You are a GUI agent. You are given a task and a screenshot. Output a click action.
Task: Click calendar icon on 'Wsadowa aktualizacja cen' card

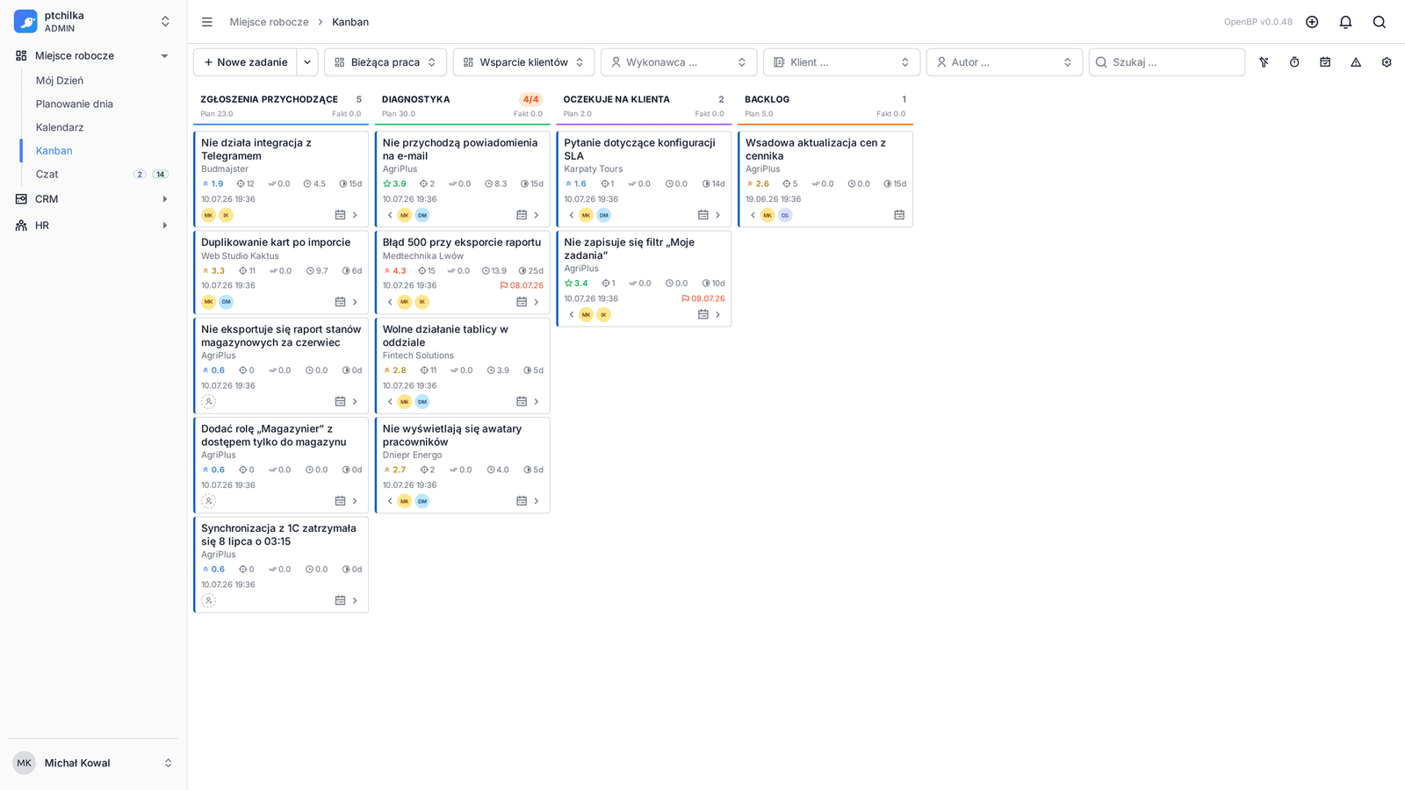coord(899,215)
